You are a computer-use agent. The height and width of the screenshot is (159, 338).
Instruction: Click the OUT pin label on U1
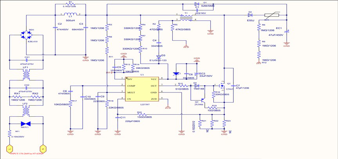pyautogui.click(x=154, y=86)
